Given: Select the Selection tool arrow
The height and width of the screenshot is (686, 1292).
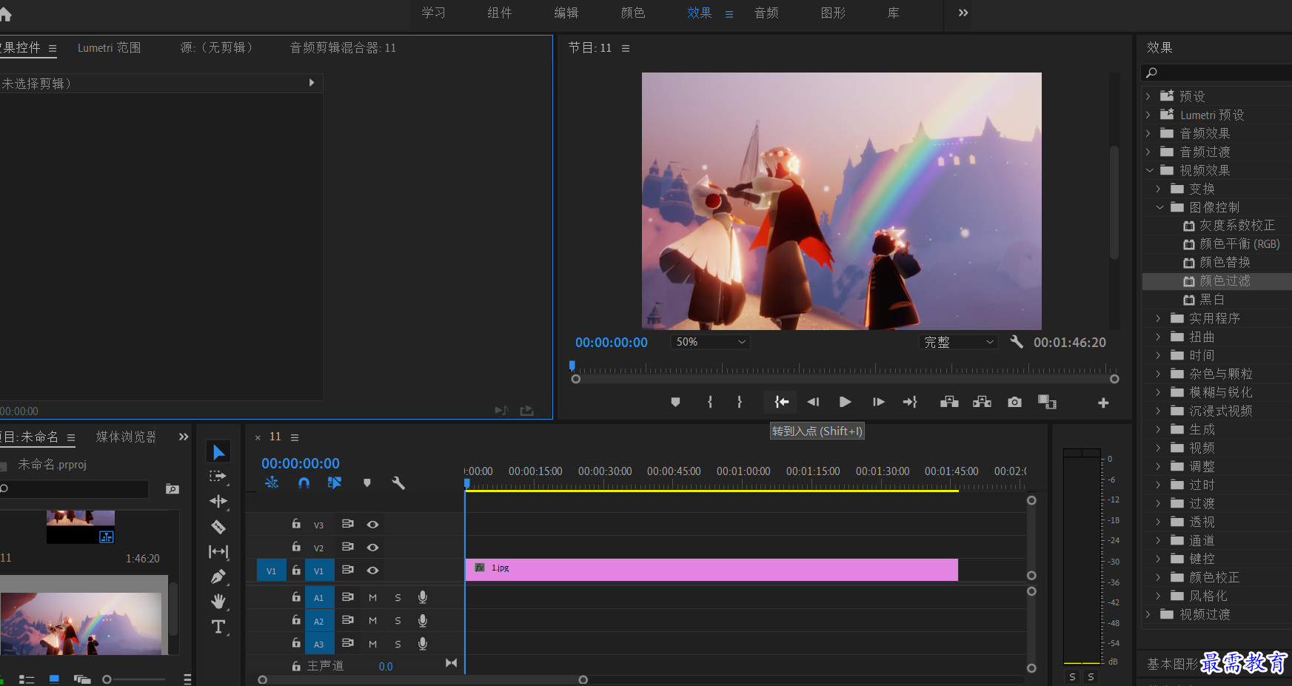Looking at the screenshot, I should [218, 451].
